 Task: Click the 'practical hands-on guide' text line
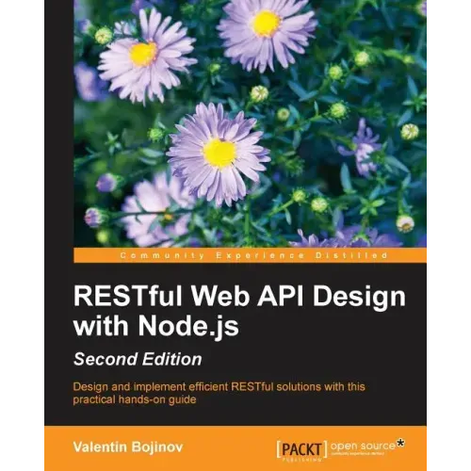(135, 399)
